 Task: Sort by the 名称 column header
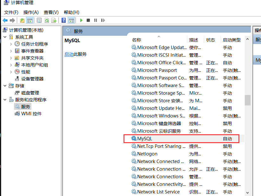point(137,40)
